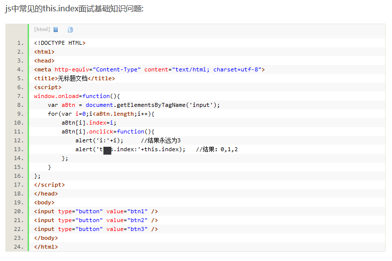The height and width of the screenshot is (261, 392).
Task: Click the copy code icon
Action: [x=70, y=30]
